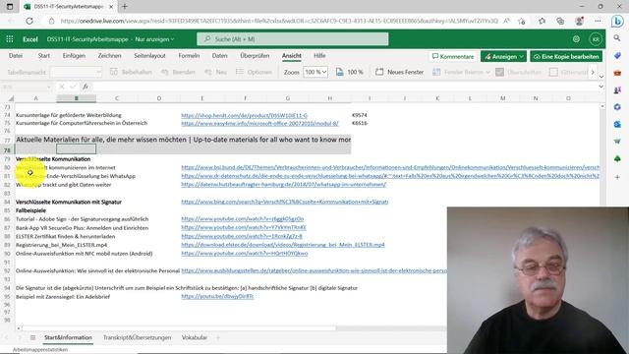The width and height of the screenshot is (629, 354).
Task: Open the download.elster.de video link
Action: click(x=283, y=245)
